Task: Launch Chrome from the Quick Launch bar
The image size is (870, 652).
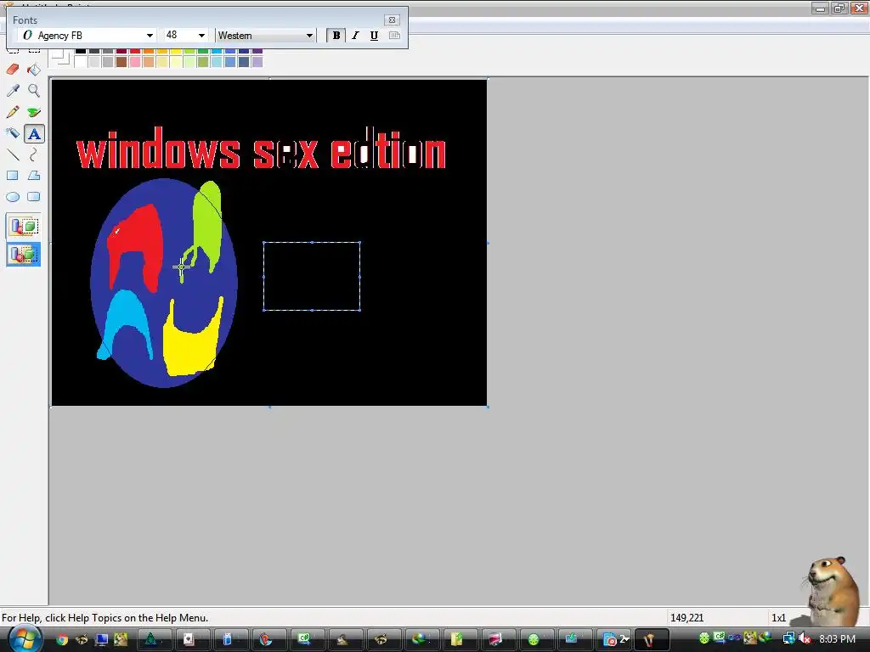Action: pos(61,640)
